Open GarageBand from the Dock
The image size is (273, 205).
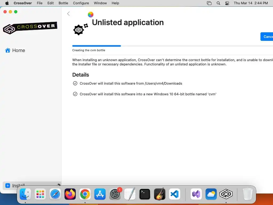click(160, 194)
